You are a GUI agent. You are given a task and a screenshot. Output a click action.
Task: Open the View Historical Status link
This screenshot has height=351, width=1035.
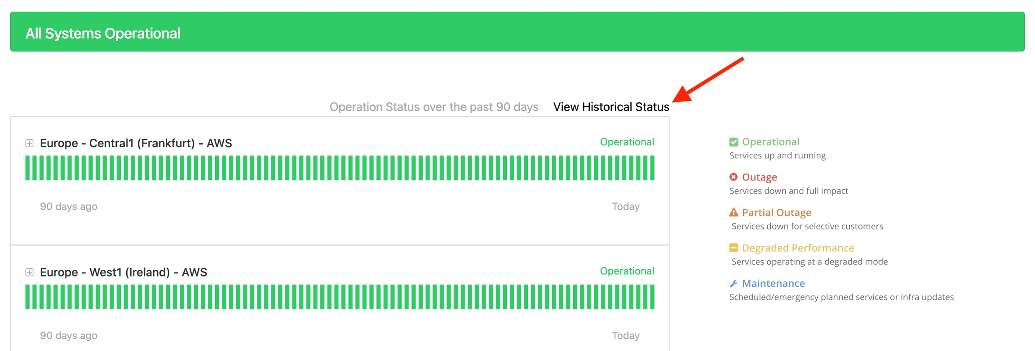click(611, 107)
